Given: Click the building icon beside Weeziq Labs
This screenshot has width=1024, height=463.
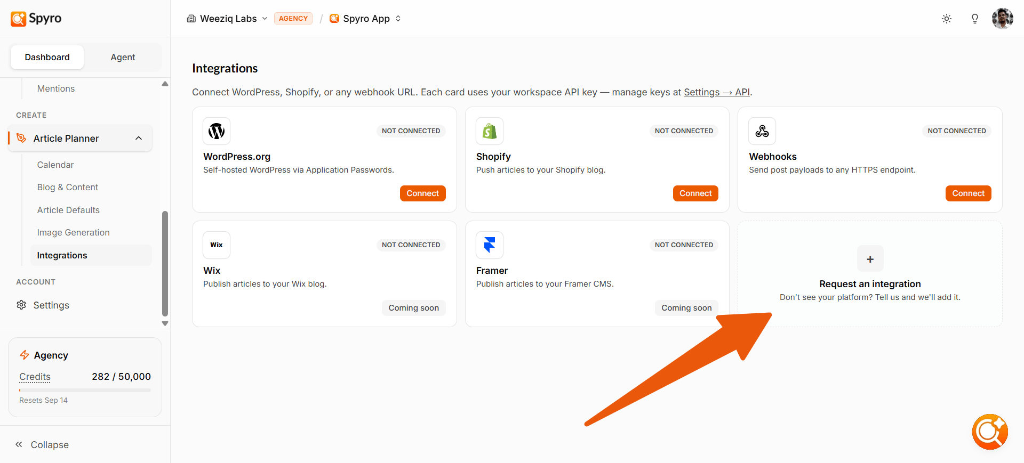Looking at the screenshot, I should (191, 19).
